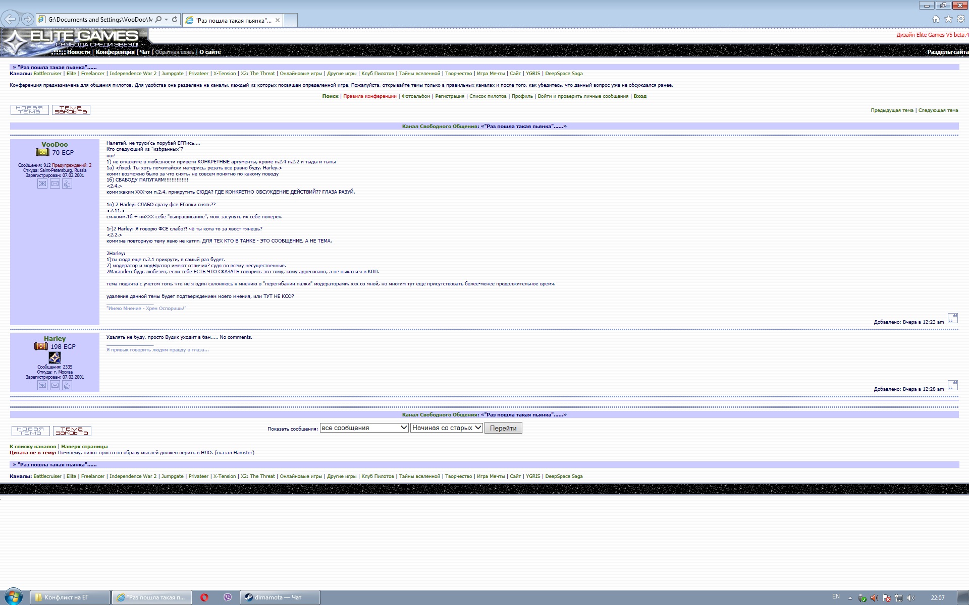Open browser tools gear icon
This screenshot has width=969, height=605.
(x=961, y=19)
